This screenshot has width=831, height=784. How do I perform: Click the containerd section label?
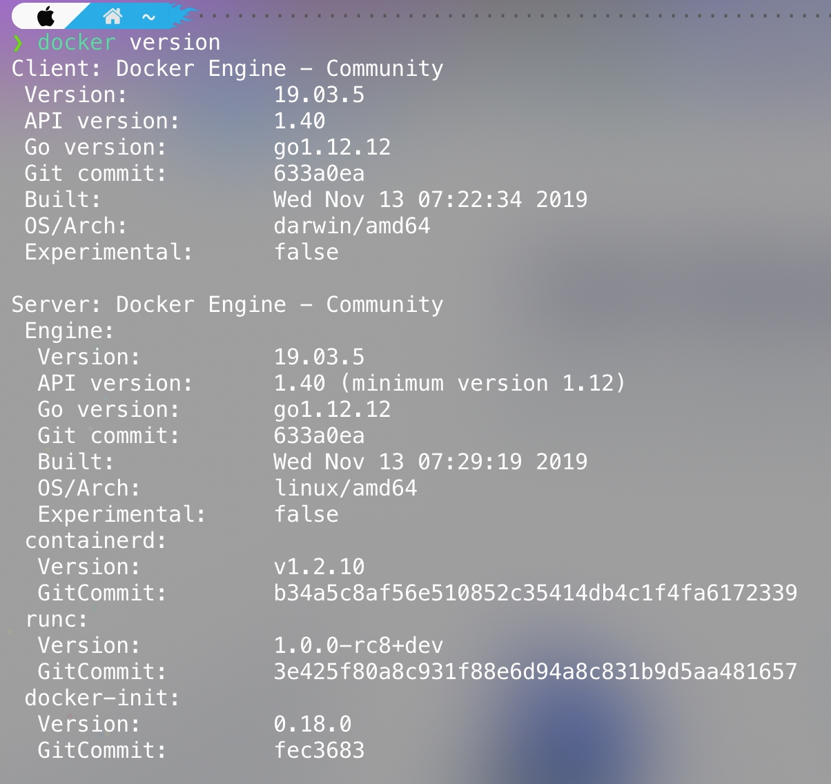click(x=96, y=541)
